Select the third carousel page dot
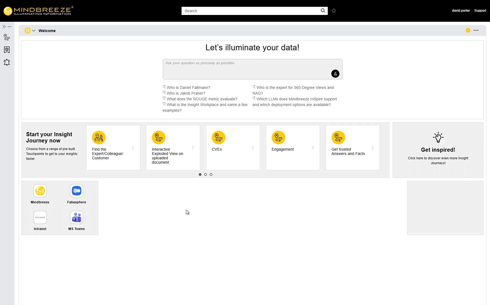490x305 pixels. click(211, 175)
